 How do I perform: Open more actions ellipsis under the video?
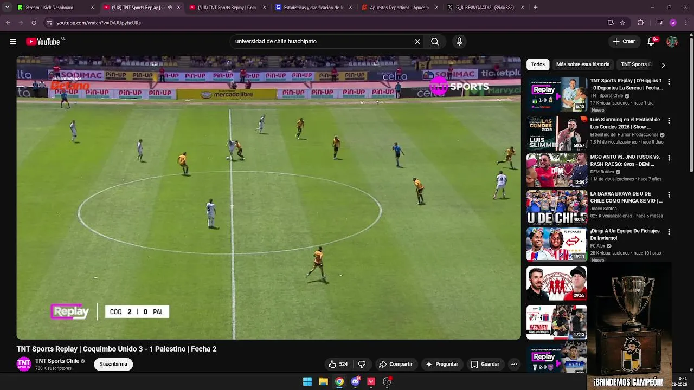(514, 365)
